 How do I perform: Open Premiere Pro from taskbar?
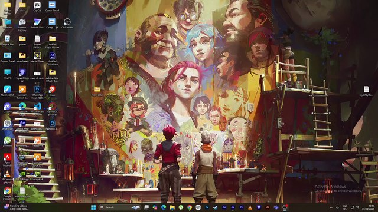[x=242, y=207]
